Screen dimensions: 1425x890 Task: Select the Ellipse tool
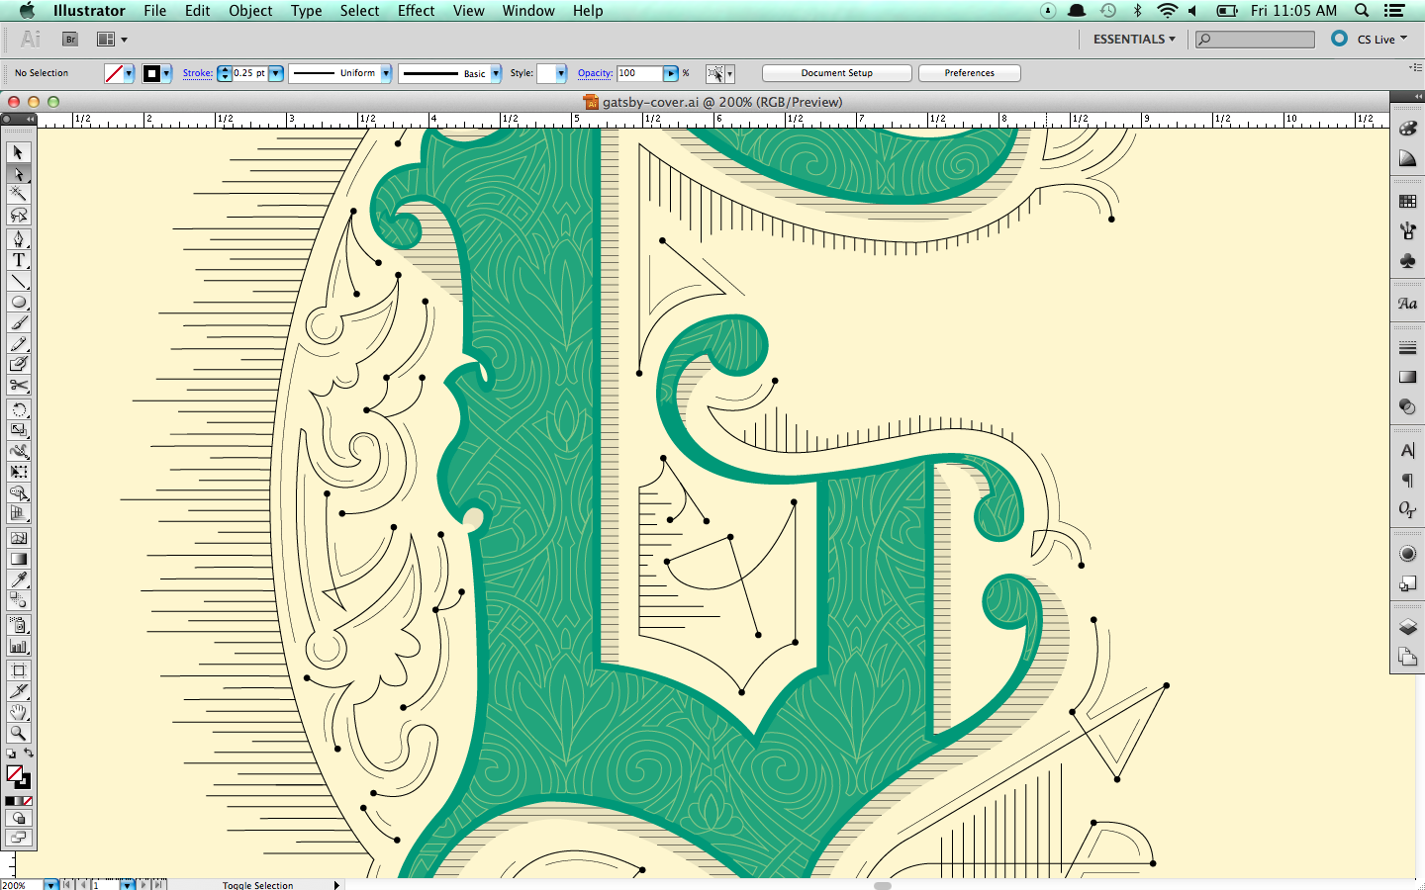click(x=18, y=303)
